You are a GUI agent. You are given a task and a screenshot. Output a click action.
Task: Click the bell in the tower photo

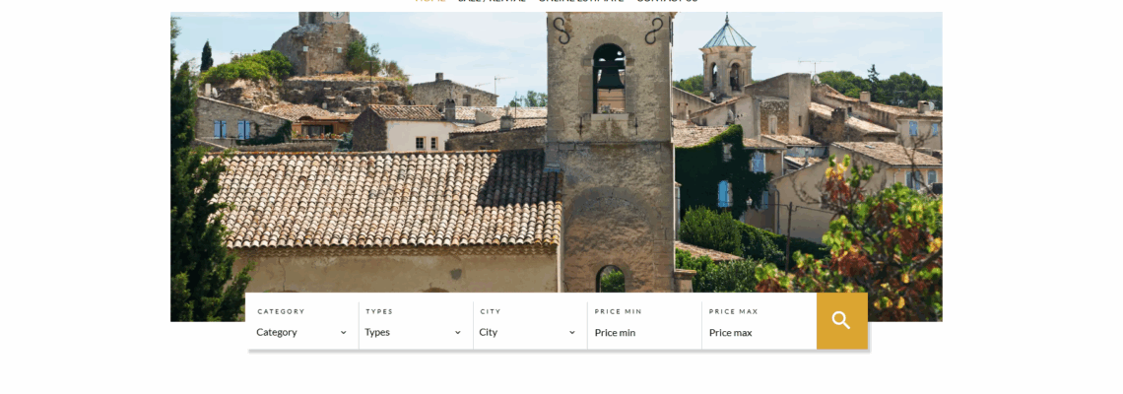(x=610, y=77)
